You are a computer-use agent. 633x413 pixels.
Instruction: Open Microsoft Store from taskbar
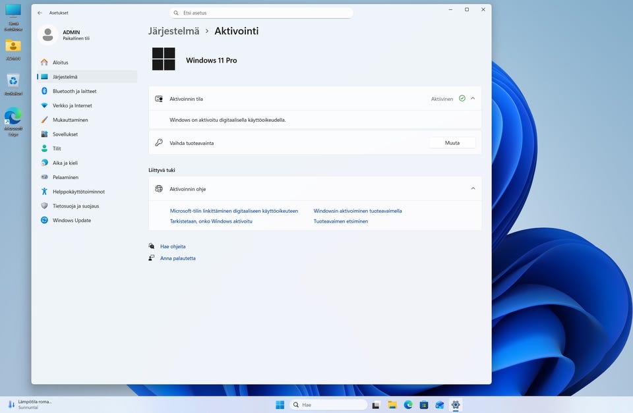pos(424,405)
